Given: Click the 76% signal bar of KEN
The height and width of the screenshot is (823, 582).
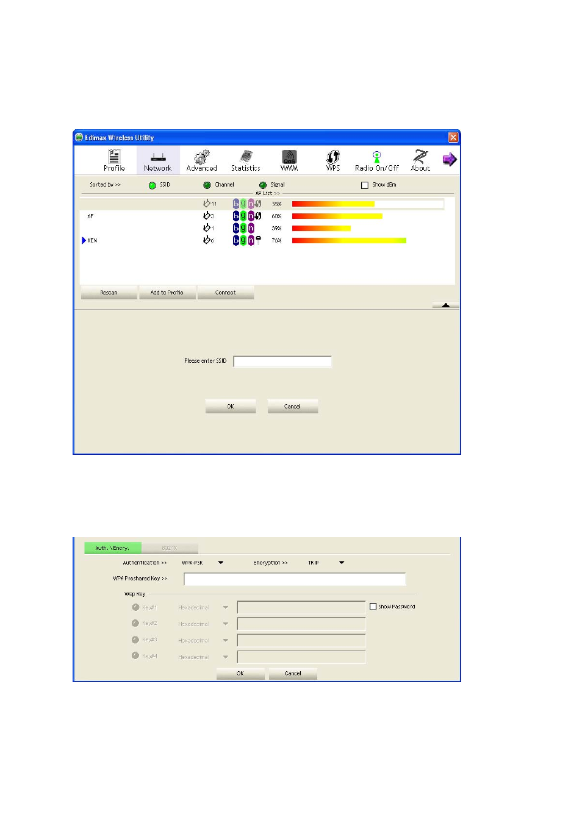Looking at the screenshot, I should [349, 240].
